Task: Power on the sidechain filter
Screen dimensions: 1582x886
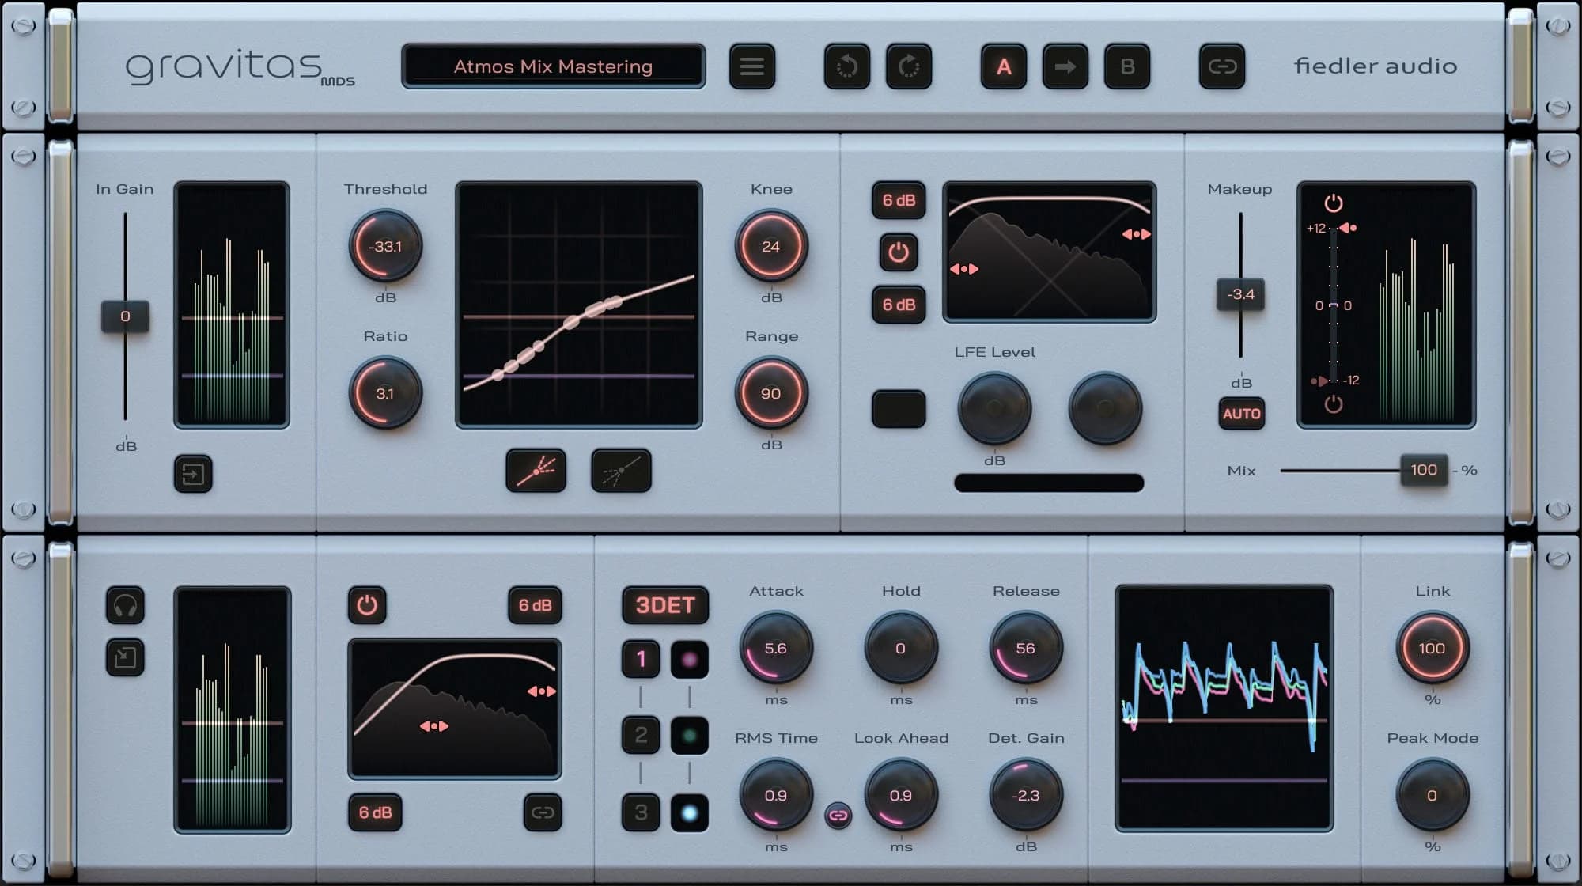Action: [x=368, y=607]
